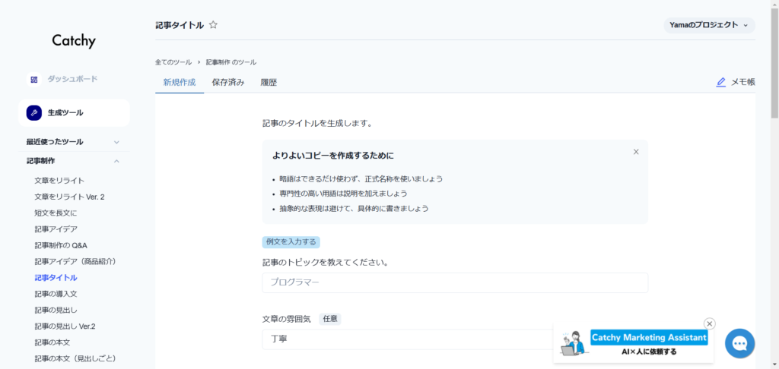Viewport: 779px width, 369px height.
Task: Switch to the 履歴 tab
Action: click(x=269, y=82)
